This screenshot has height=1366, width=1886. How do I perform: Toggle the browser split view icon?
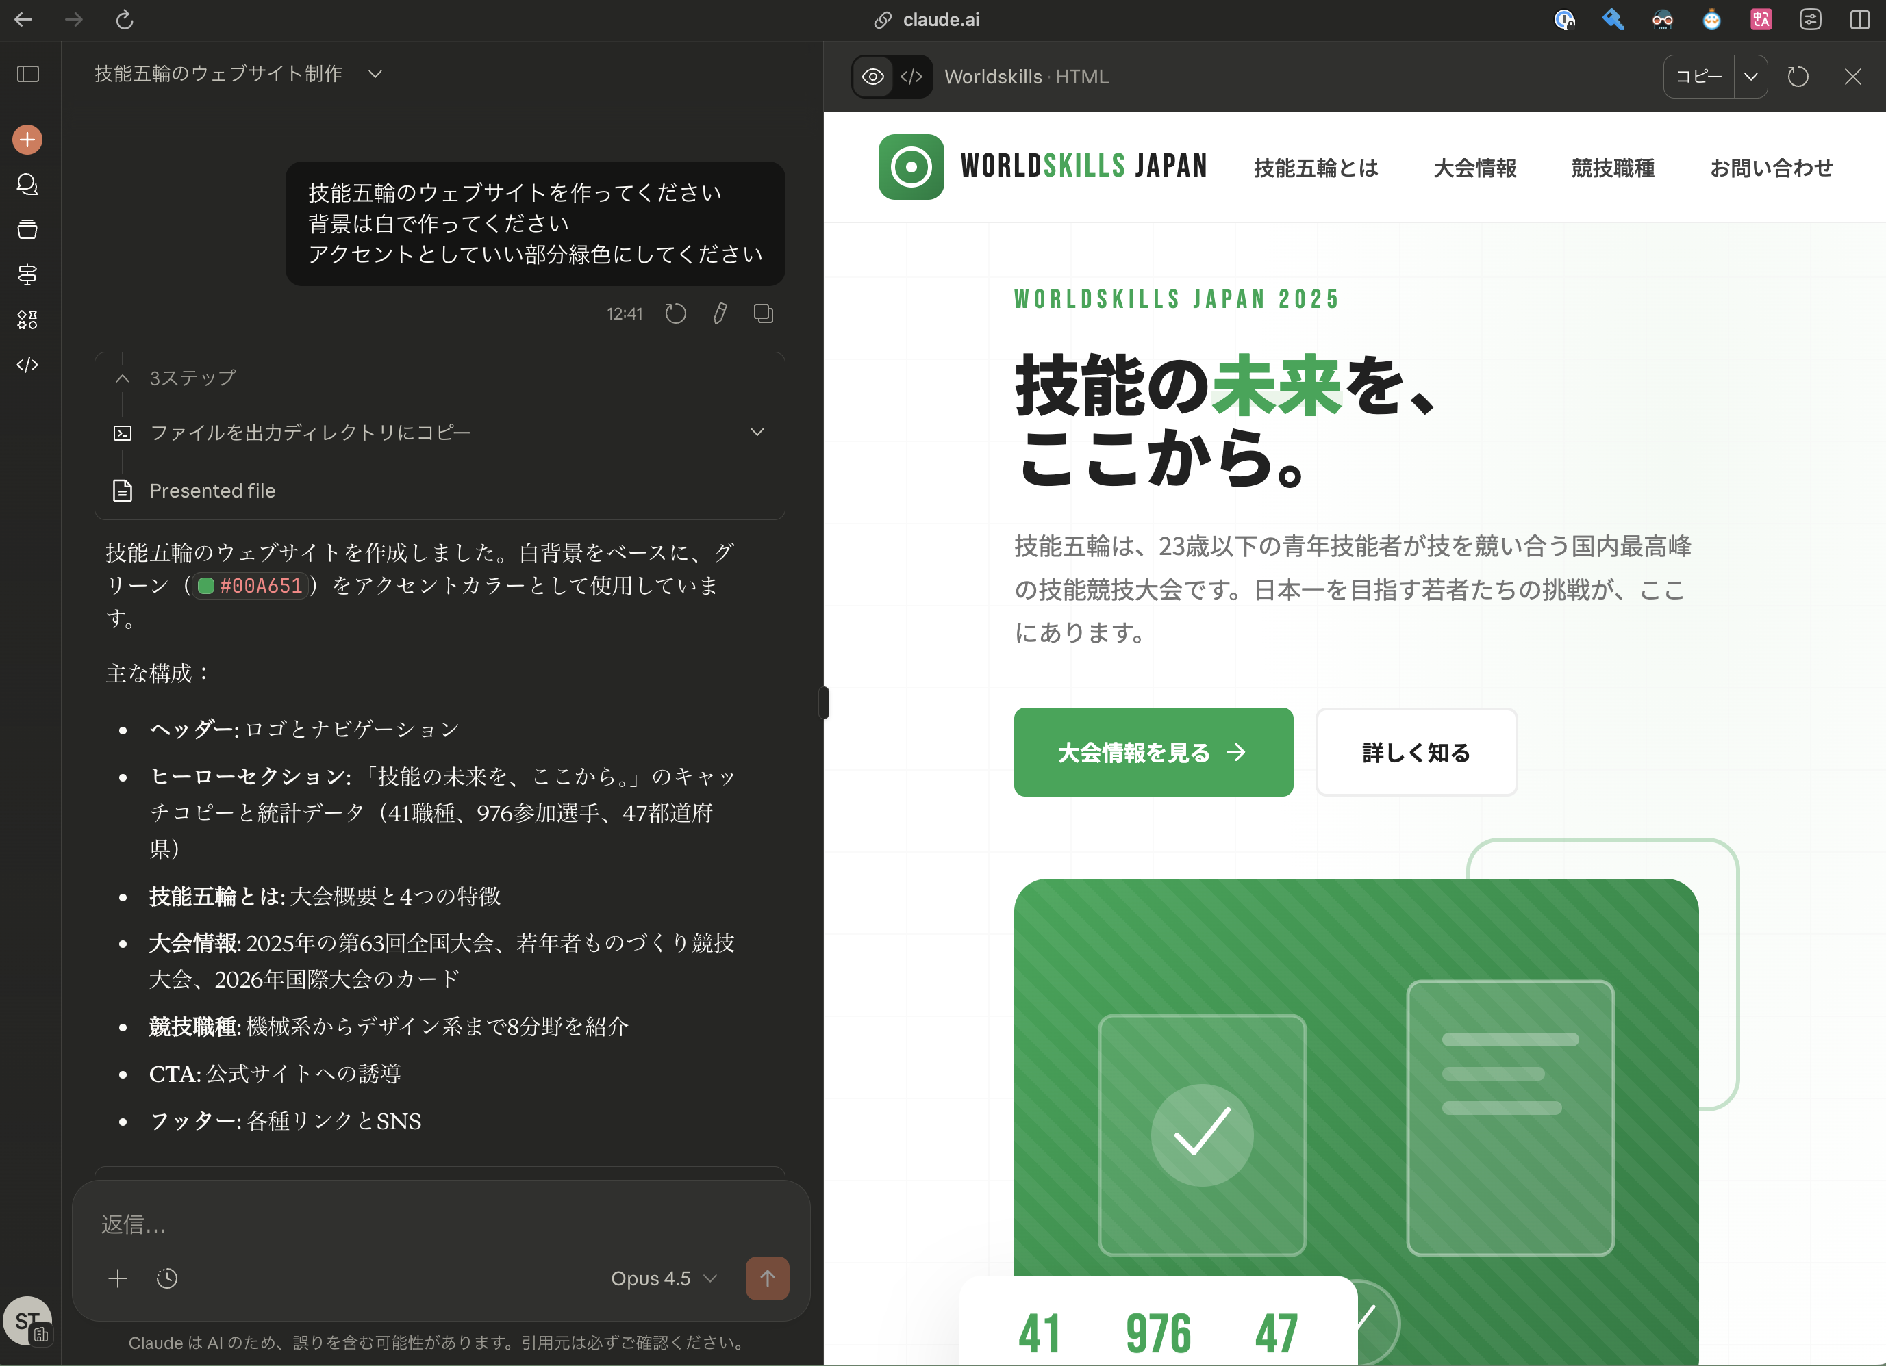tap(1859, 20)
